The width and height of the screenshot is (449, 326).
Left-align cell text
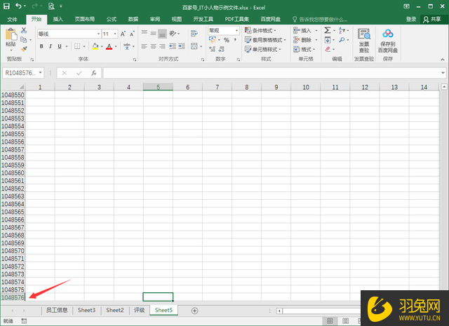[x=145, y=46]
